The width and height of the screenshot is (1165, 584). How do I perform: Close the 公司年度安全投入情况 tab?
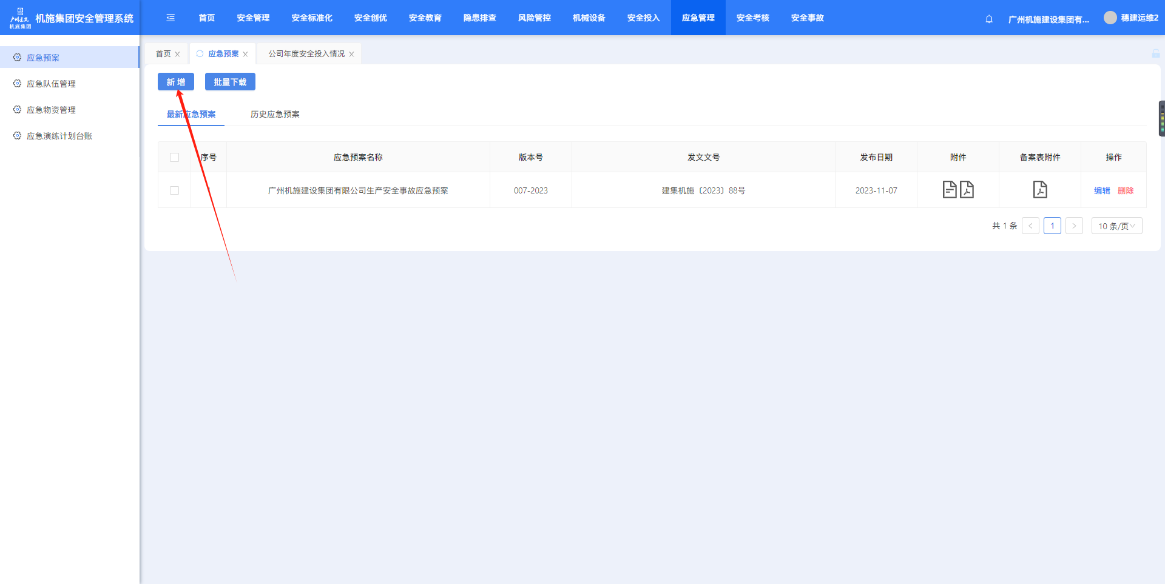click(351, 55)
